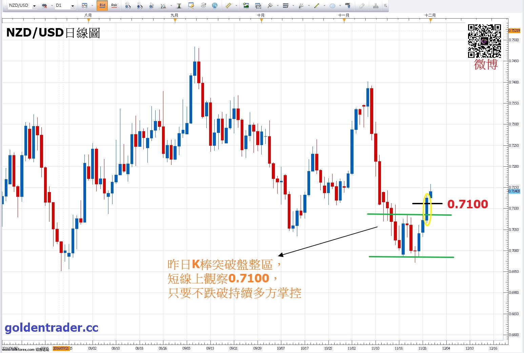Click the eraser tool icon
This screenshot has width=524, height=353.
tap(362, 6)
